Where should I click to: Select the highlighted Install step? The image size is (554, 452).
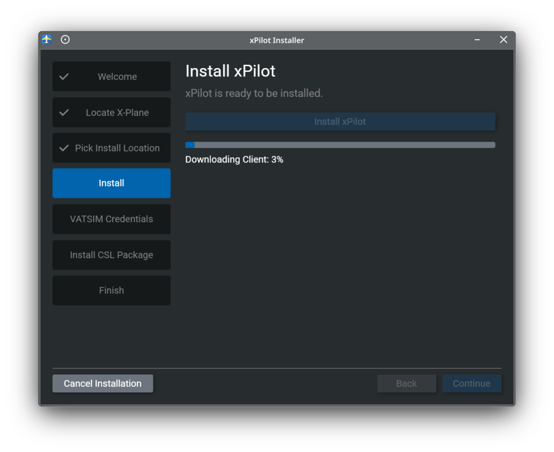pyautogui.click(x=111, y=183)
